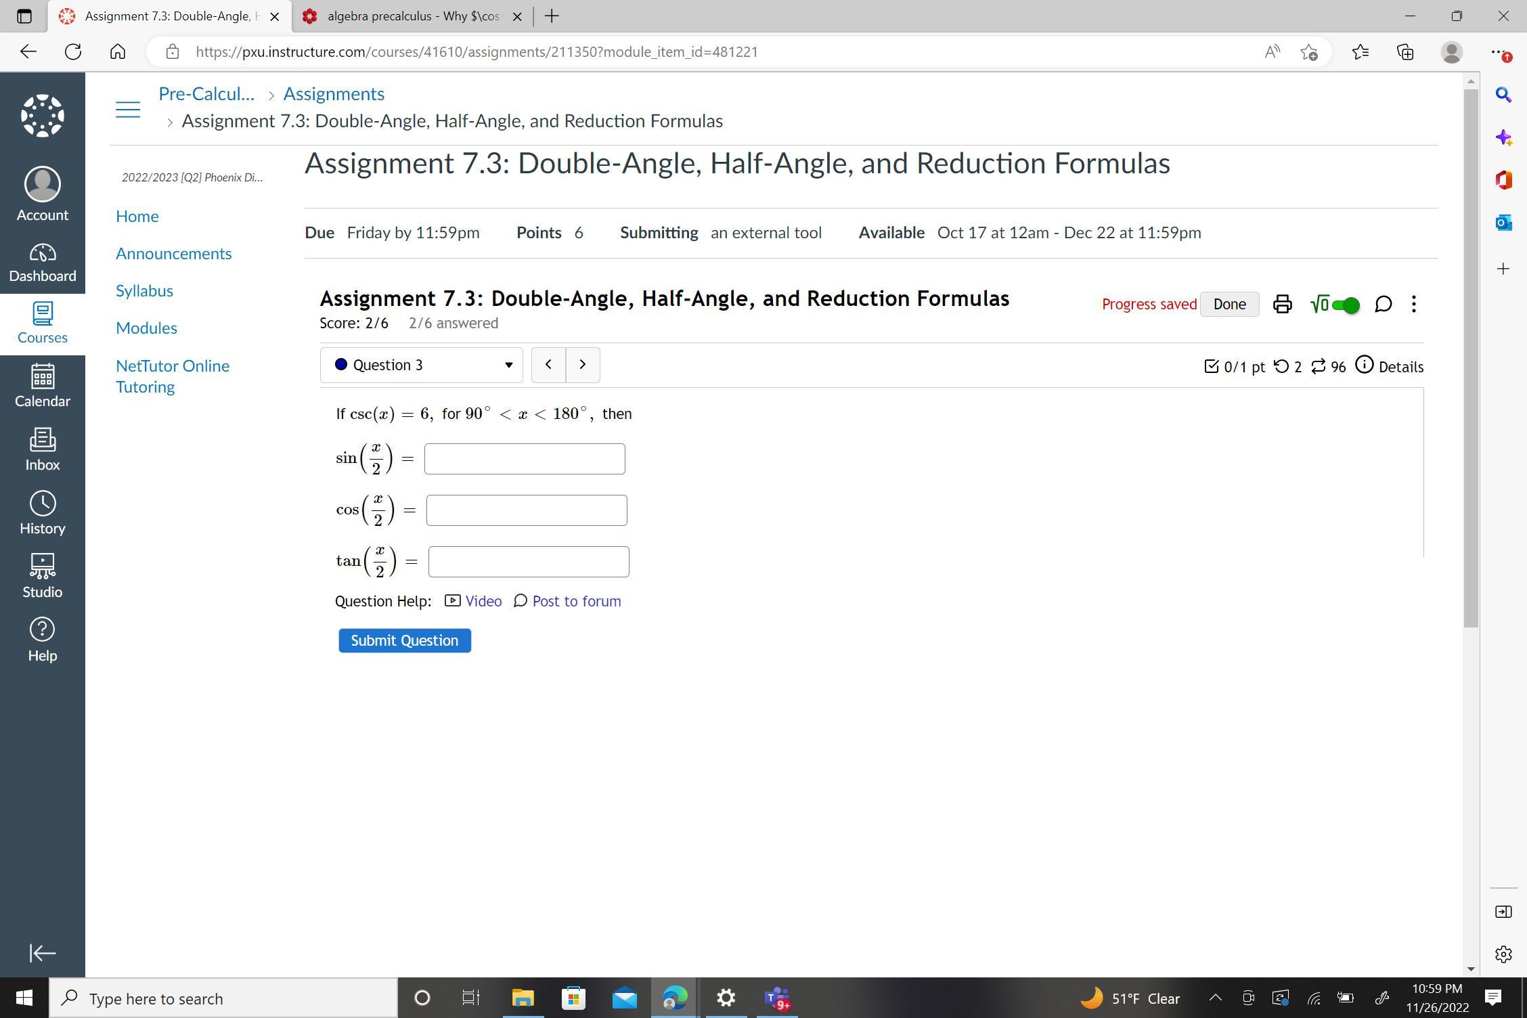Open the Inbox in Canvas navigation
The height and width of the screenshot is (1018, 1527).
coord(42,449)
